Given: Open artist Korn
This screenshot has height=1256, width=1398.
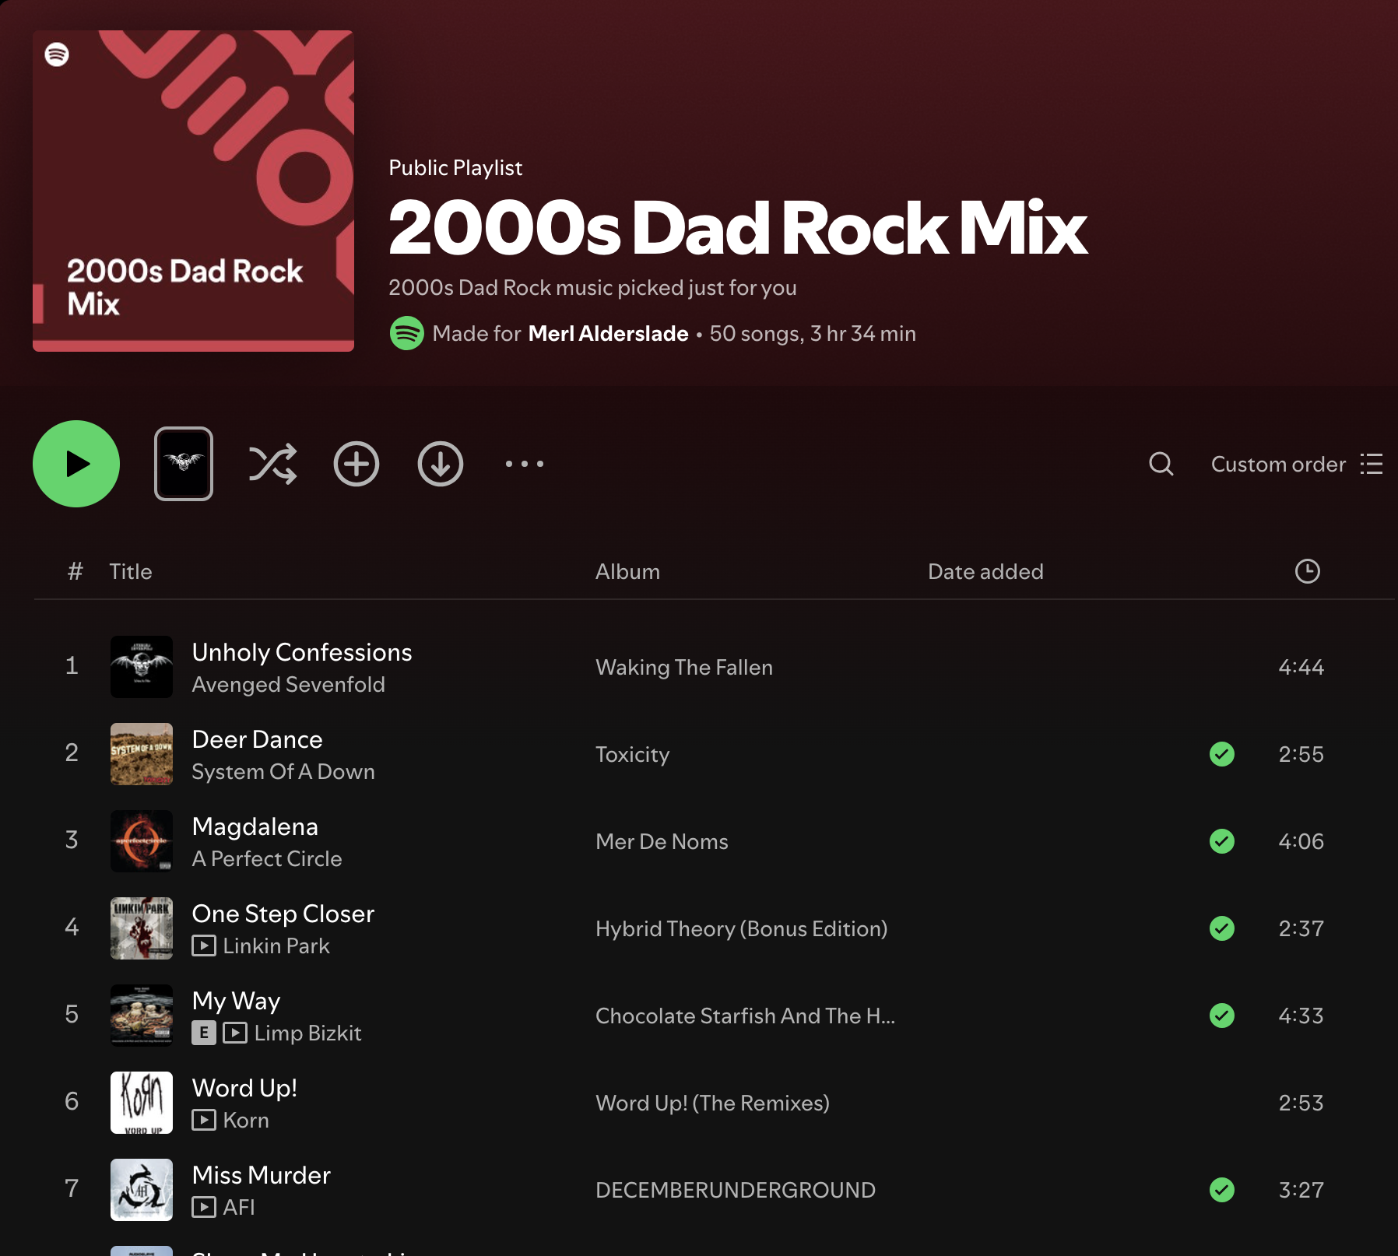Looking at the screenshot, I should pyautogui.click(x=246, y=1120).
